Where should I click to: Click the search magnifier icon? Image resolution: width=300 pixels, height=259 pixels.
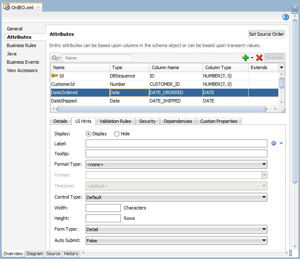[55, 58]
